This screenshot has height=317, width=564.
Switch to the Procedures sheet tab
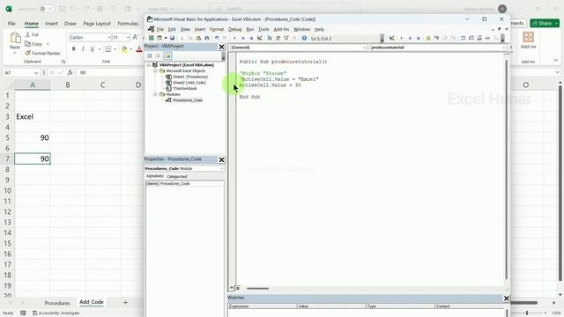(57, 303)
